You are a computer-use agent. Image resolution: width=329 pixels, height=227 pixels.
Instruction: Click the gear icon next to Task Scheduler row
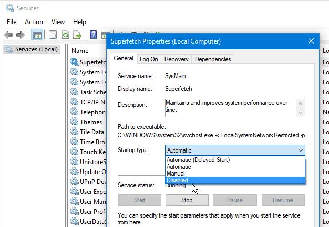pyautogui.click(x=75, y=92)
